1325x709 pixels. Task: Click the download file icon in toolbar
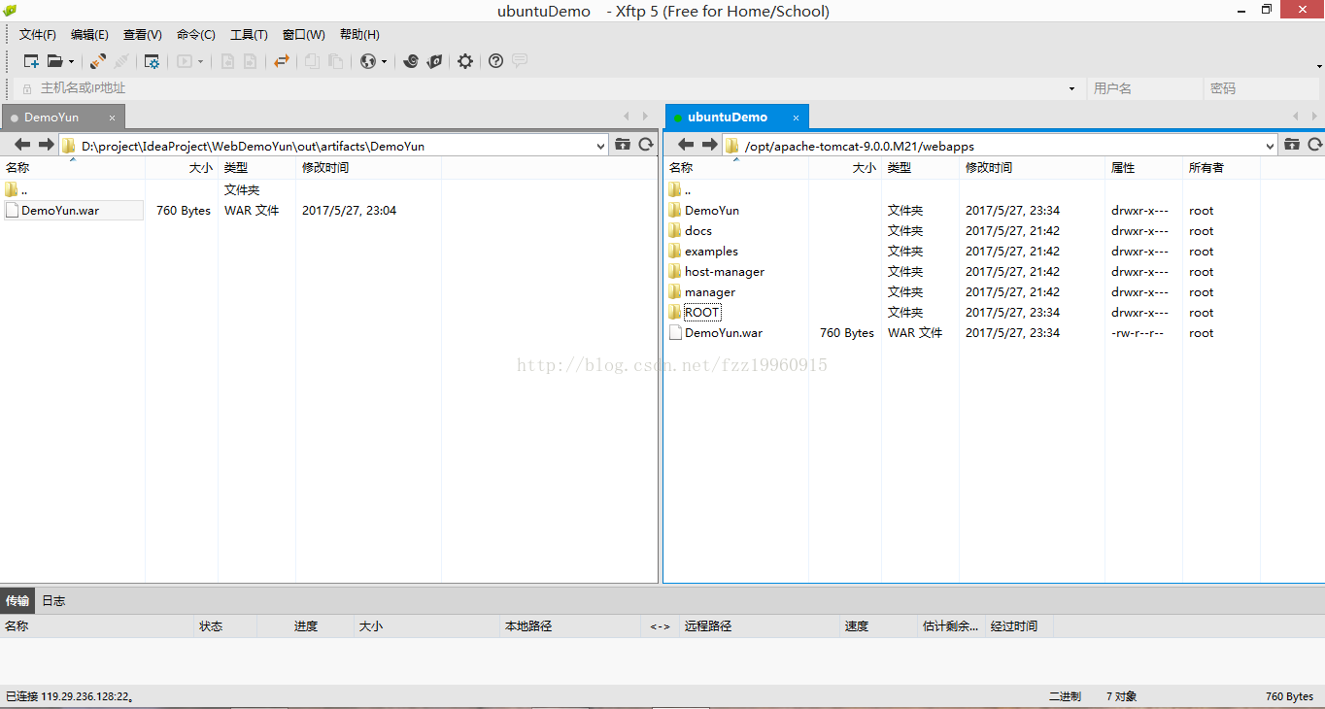tap(227, 61)
